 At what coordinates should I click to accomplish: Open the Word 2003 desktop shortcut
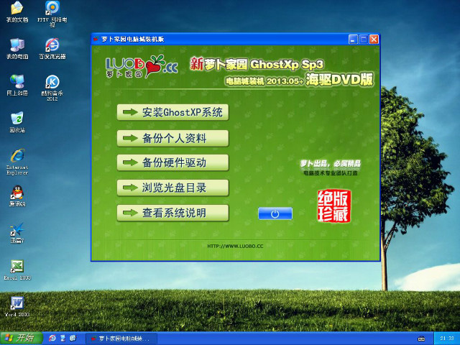click(x=17, y=306)
